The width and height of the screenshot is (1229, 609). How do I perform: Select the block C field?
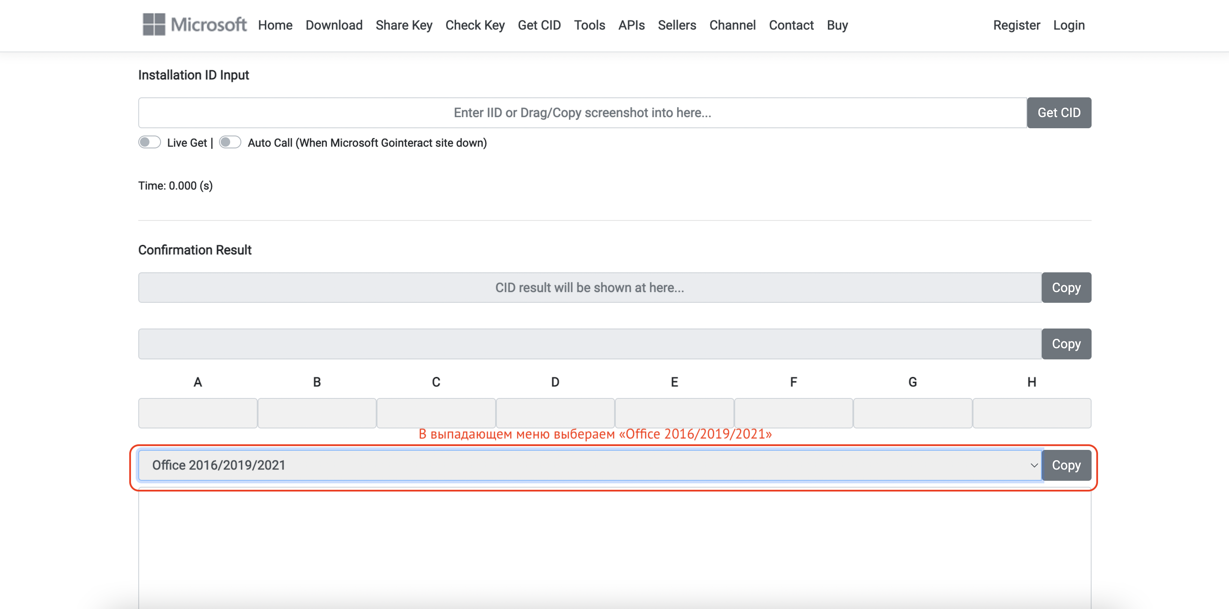pos(436,413)
